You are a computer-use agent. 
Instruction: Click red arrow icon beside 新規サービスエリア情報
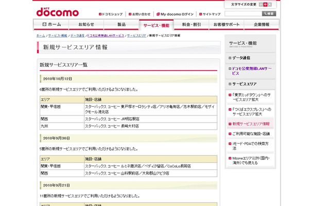(230, 124)
